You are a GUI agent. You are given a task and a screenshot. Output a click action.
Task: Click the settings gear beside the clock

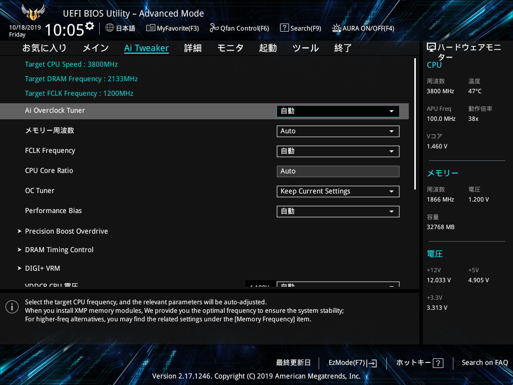click(90, 26)
